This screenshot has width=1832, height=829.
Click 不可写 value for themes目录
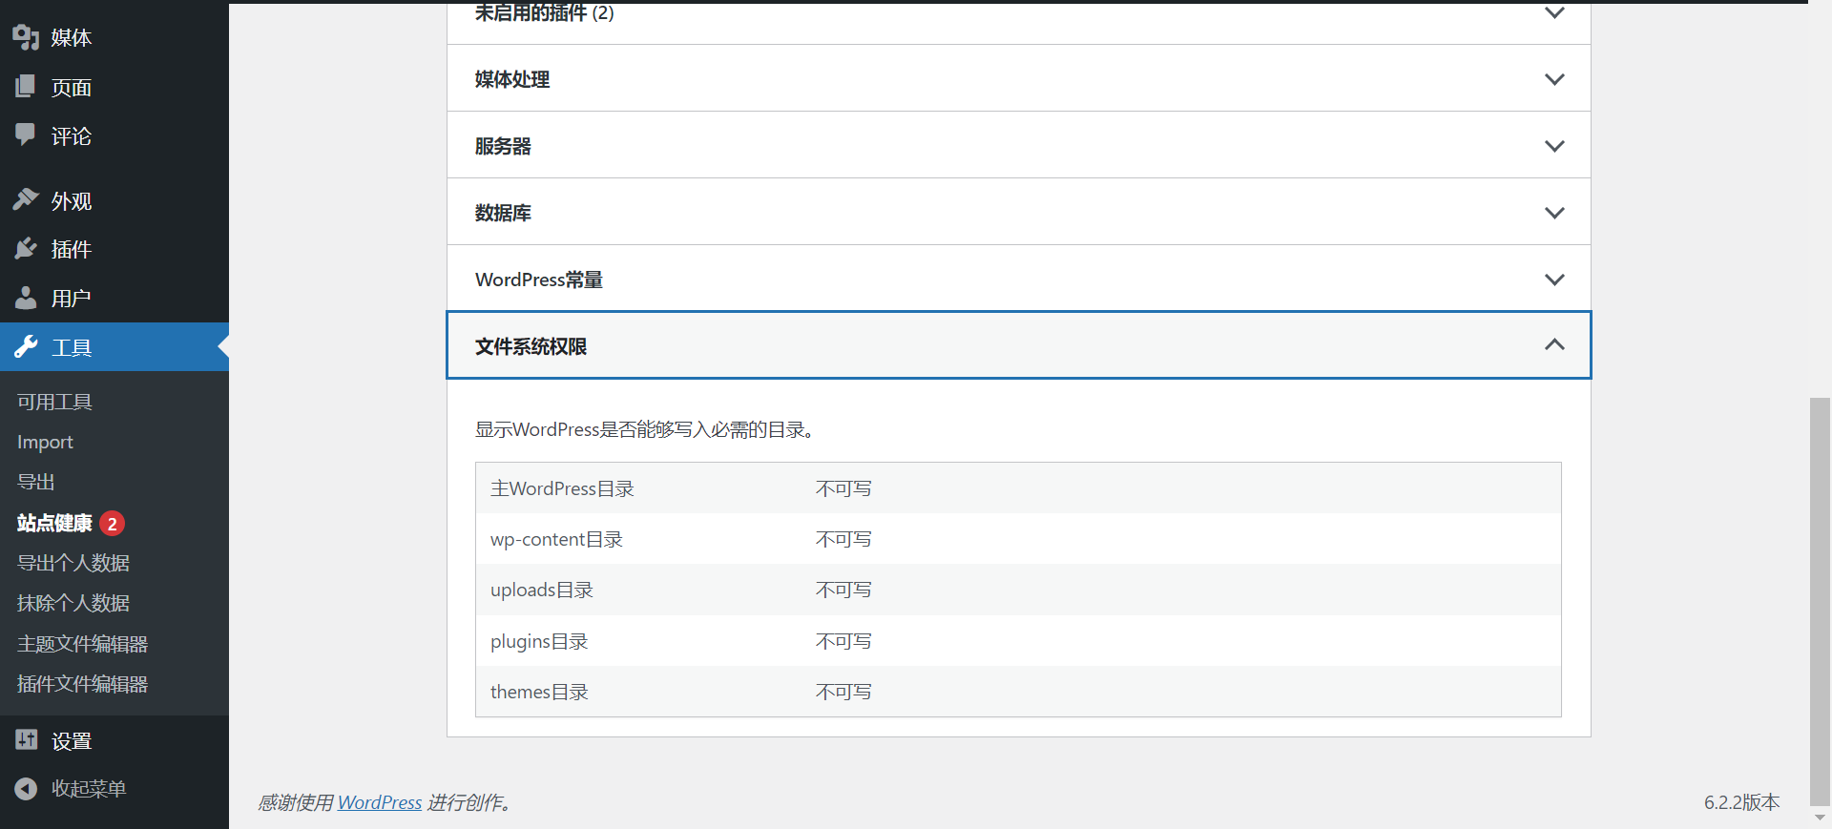[843, 692]
